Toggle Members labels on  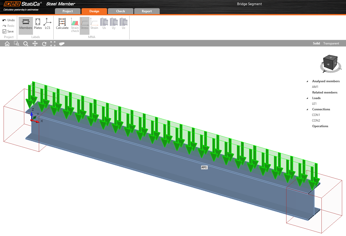(26, 24)
